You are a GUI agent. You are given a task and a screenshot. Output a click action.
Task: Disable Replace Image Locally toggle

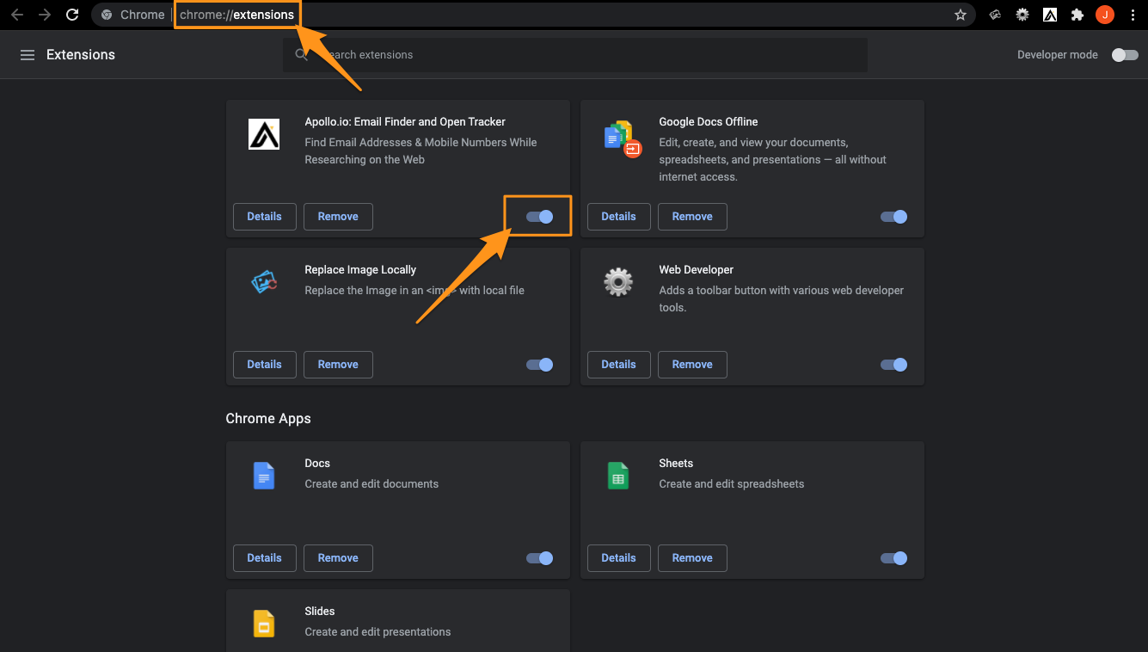click(539, 365)
